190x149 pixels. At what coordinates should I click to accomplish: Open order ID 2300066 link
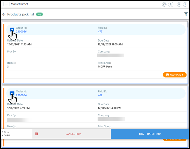(x=21, y=32)
